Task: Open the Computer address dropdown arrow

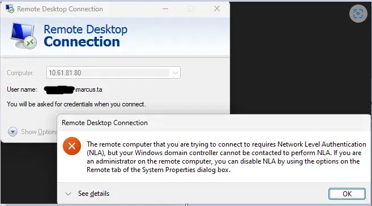Action: [x=176, y=73]
